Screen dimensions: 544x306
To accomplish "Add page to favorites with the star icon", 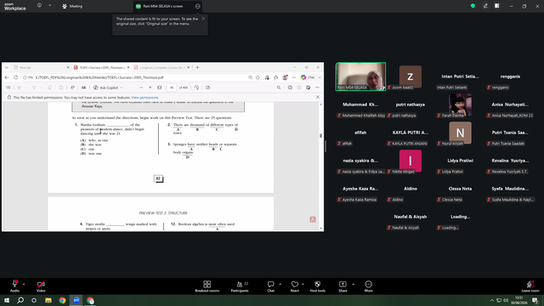I will (x=258, y=77).
